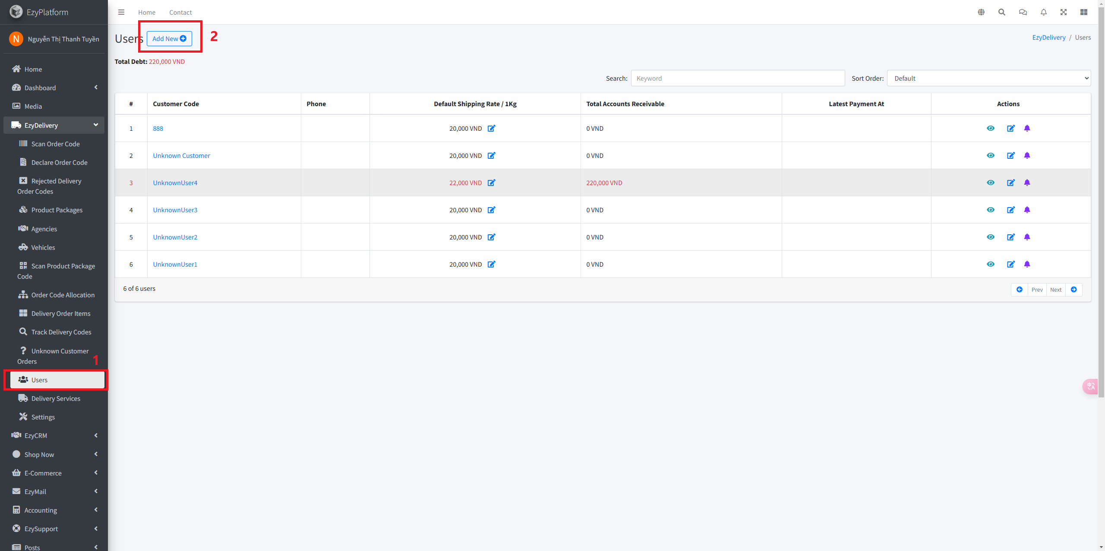The width and height of the screenshot is (1105, 551).
Task: Edit shipping rate for UnknownUser2
Action: [492, 237]
